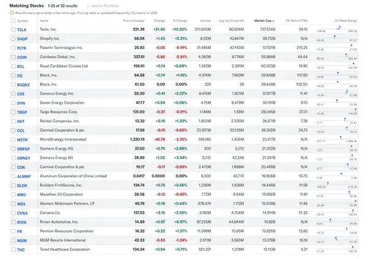This screenshot has width=368, height=259.
Task: Sort by Price (Intraday) column header
Action: tap(134, 21)
